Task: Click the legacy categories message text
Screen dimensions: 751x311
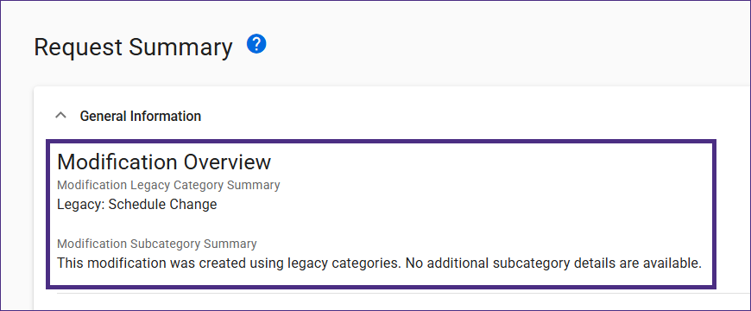Action: [x=379, y=263]
